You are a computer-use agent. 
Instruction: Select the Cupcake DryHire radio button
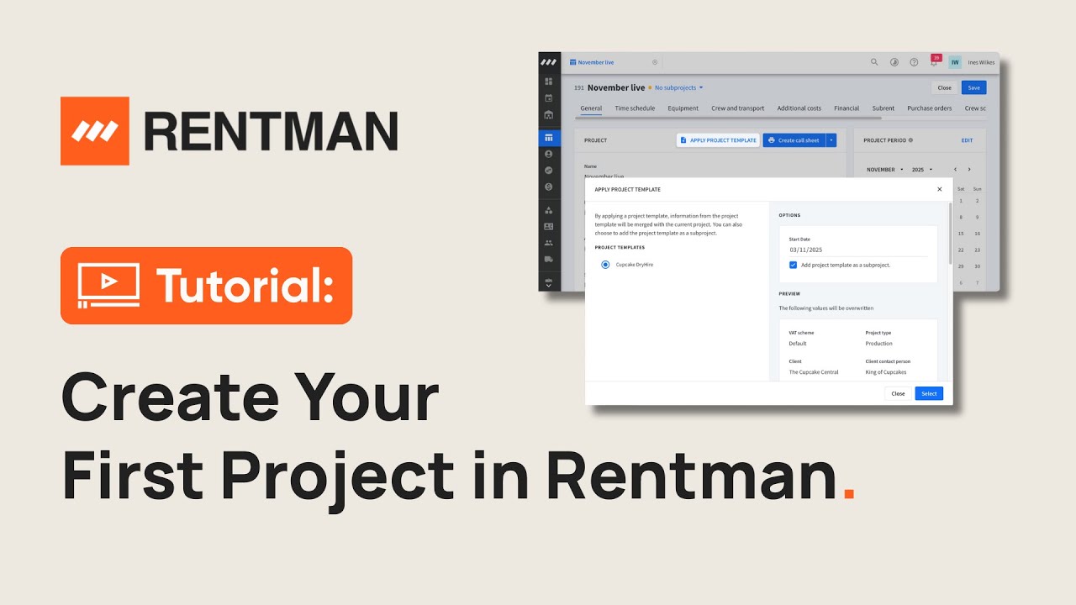(605, 265)
